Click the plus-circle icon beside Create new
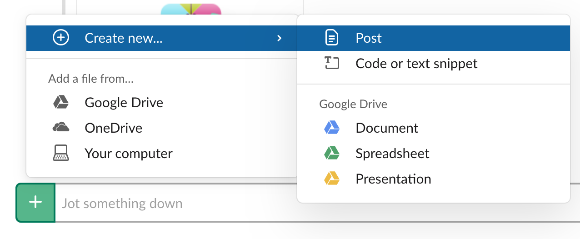Viewport: 580px width, 239px height. (61, 38)
